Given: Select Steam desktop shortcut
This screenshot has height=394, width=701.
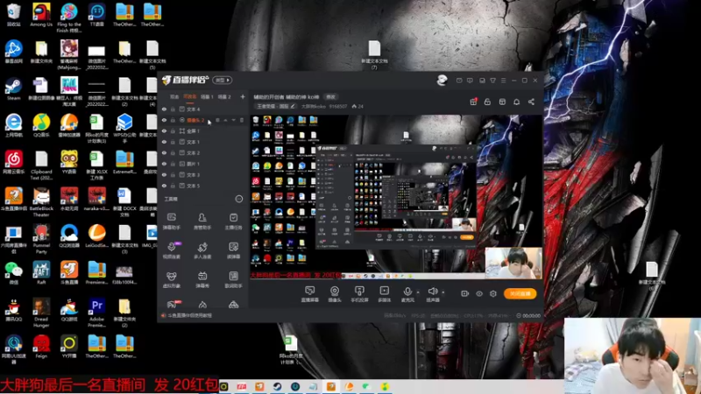Looking at the screenshot, I should (13, 89).
